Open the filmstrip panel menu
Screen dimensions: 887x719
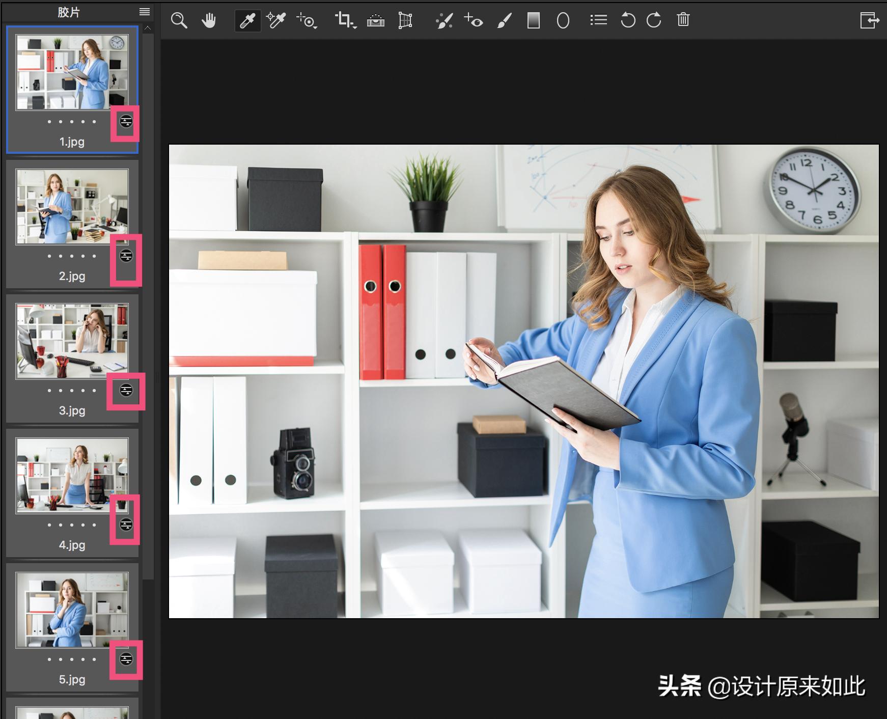click(145, 12)
